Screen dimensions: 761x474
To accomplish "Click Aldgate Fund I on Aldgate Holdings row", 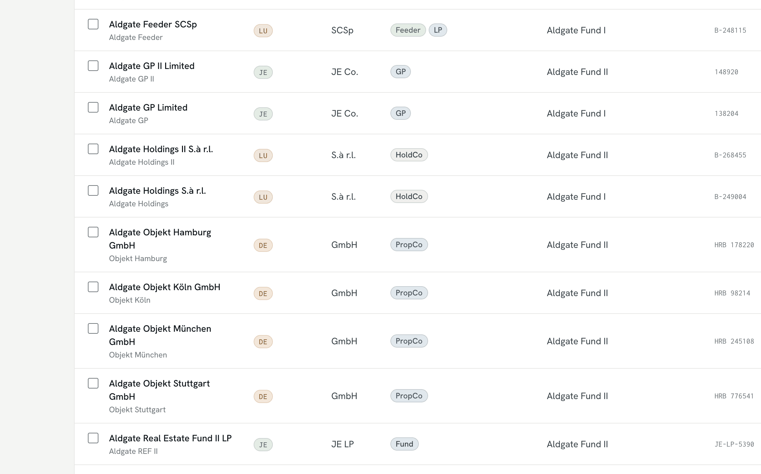I will point(576,197).
